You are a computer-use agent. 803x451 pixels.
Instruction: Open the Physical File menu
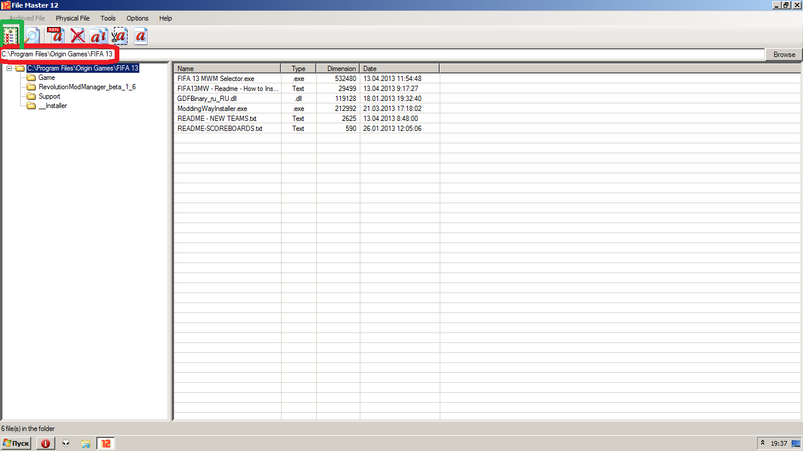[x=73, y=18]
